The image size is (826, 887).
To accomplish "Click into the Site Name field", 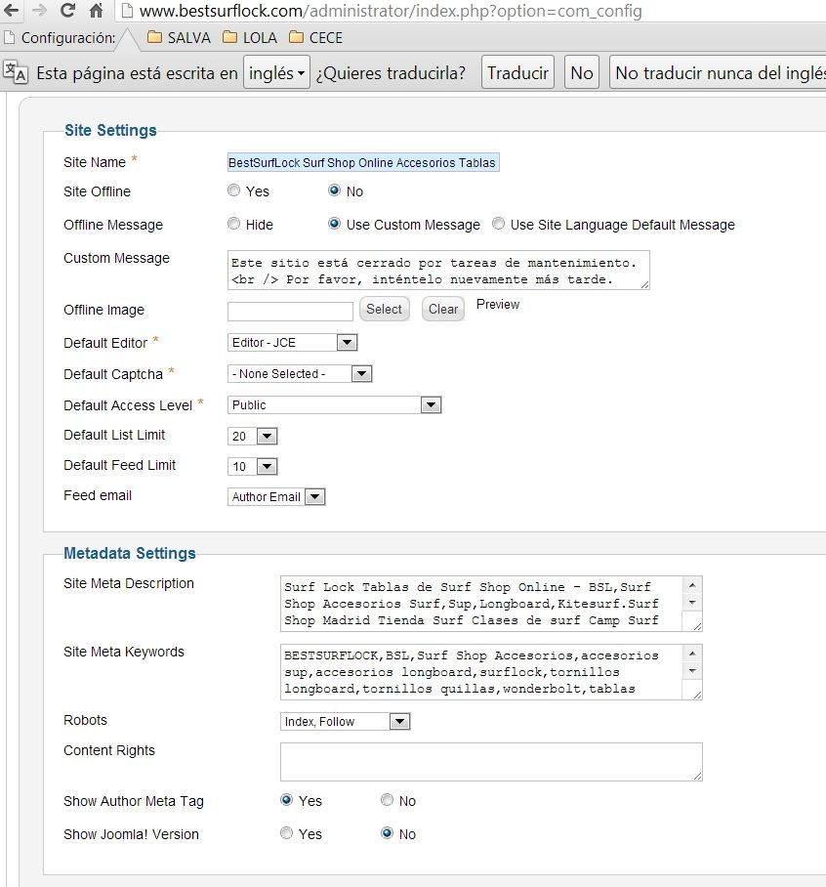I will [363, 162].
